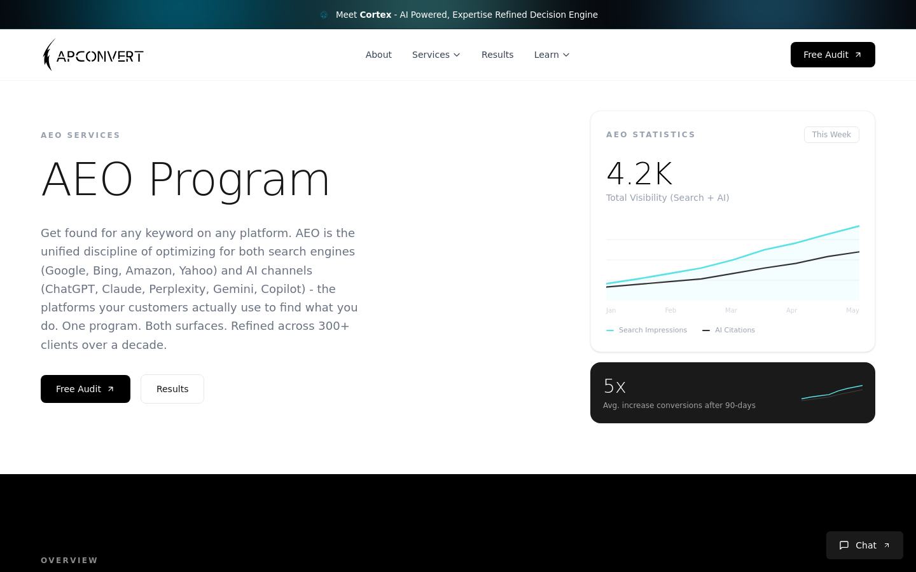Click the 5x statistic value

coord(614,386)
